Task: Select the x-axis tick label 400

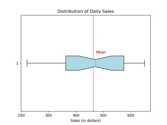Action: [76, 115]
